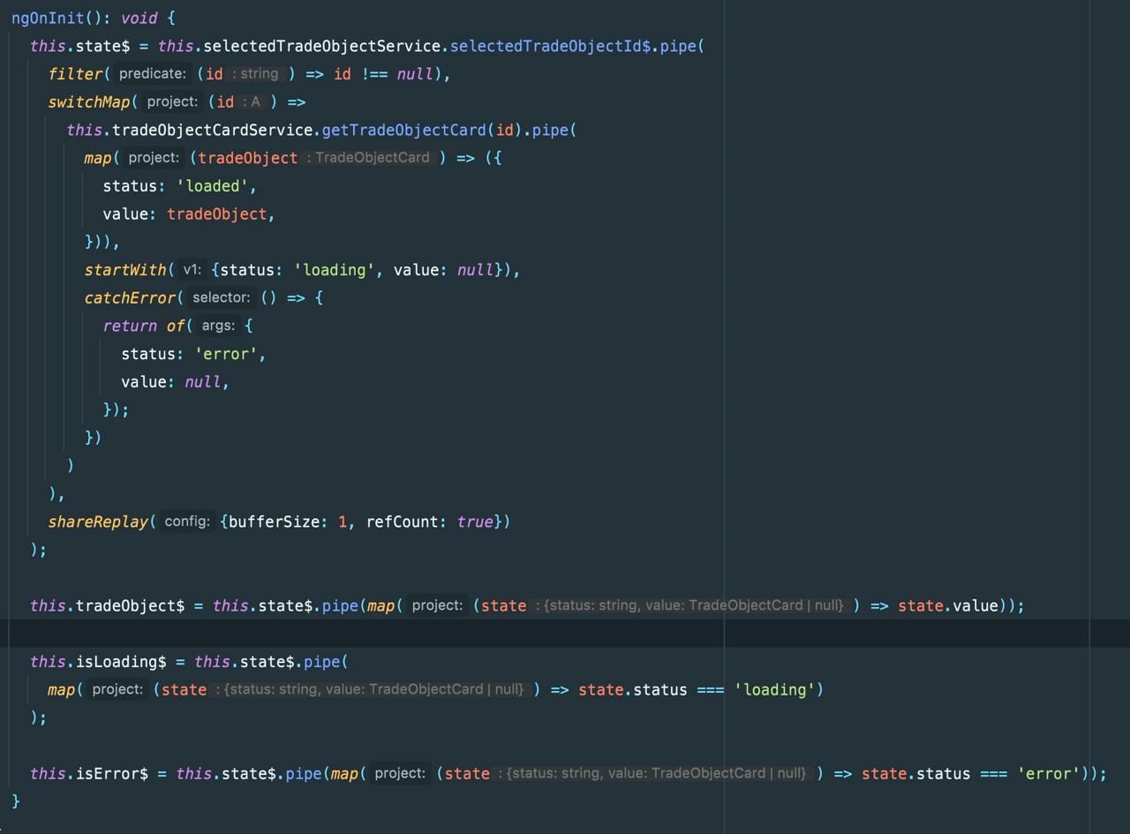The width and height of the screenshot is (1130, 834).
Task: Click the ': string' type hint
Action: pyautogui.click(x=255, y=74)
